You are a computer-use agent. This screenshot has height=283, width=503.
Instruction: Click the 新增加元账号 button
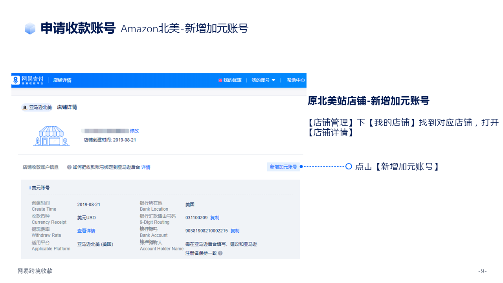283,167
